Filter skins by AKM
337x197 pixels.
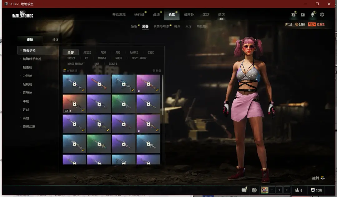[103, 52]
